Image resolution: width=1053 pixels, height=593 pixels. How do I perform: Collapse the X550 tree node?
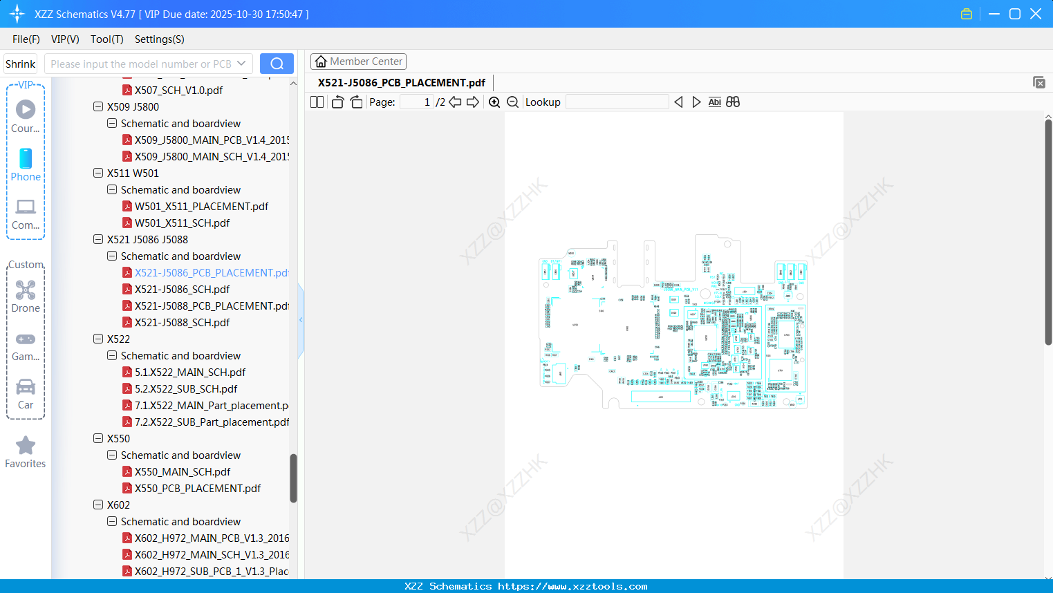tap(98, 438)
